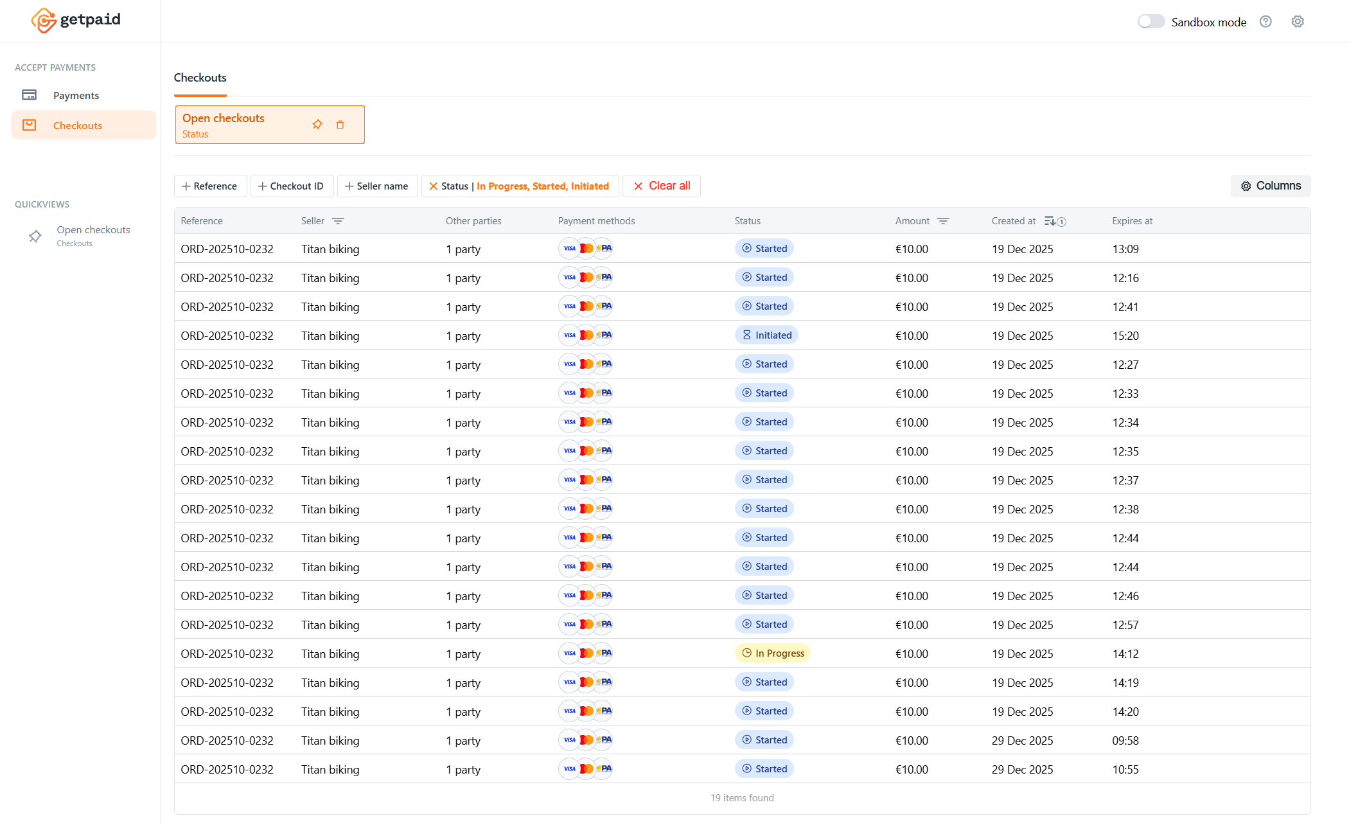Open the help question mark icon

click(1265, 21)
